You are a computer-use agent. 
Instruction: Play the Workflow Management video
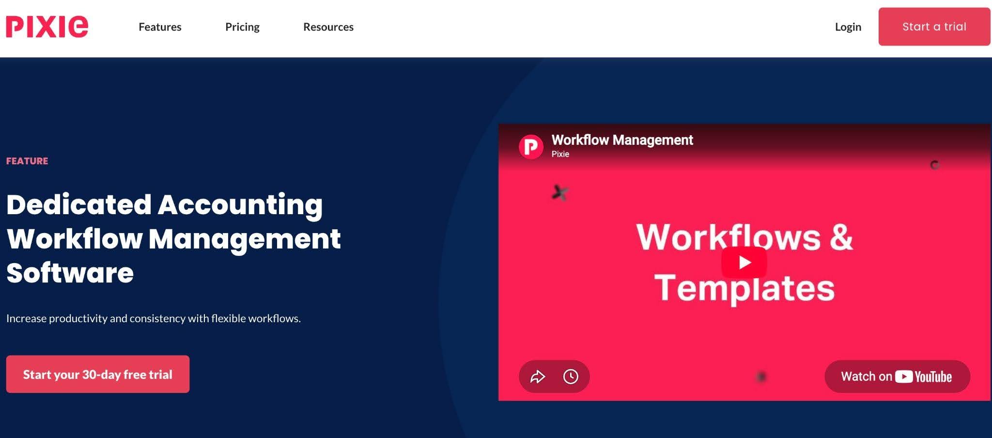tap(744, 262)
